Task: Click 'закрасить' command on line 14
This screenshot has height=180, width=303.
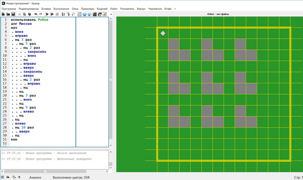Action: coord(33,72)
